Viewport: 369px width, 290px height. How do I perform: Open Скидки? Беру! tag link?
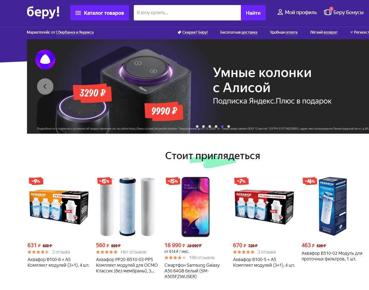point(193,32)
